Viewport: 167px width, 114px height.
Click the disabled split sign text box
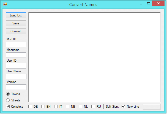pyautogui.click(x=152, y=107)
